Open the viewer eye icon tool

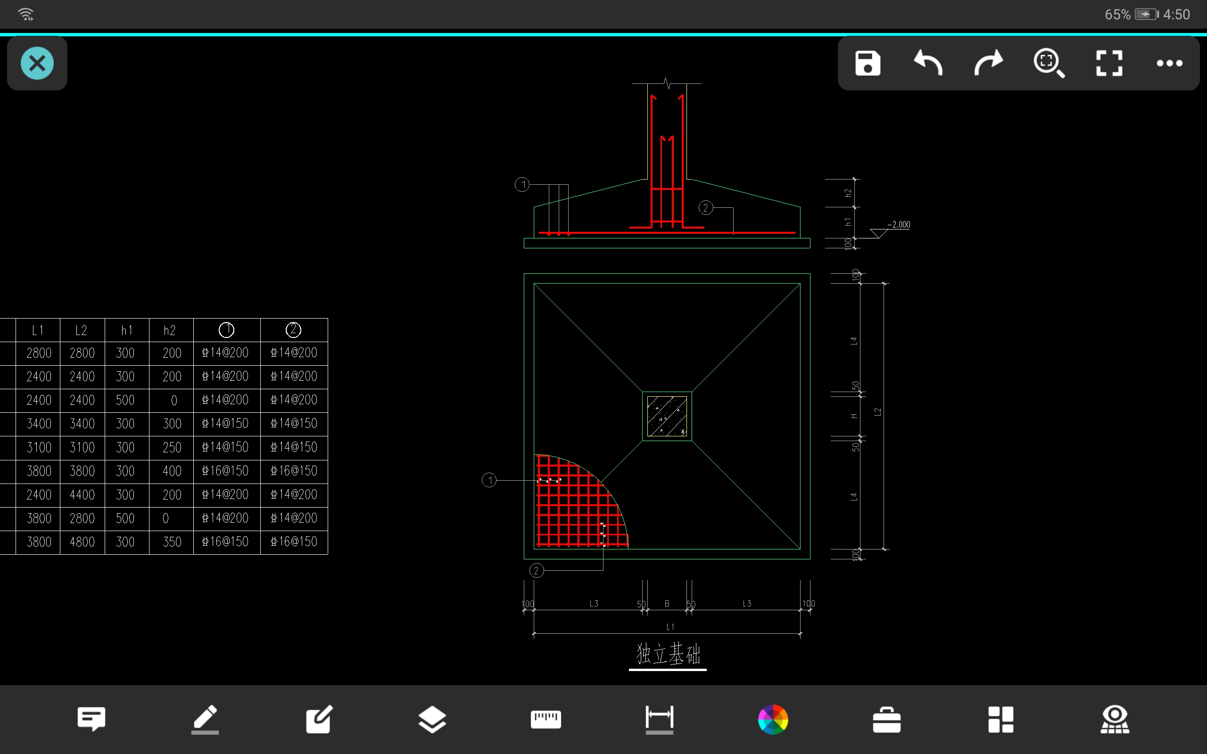click(1115, 719)
